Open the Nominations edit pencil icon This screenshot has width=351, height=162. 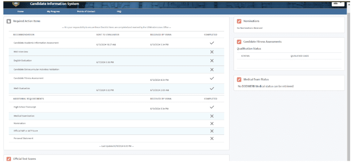(x=239, y=21)
